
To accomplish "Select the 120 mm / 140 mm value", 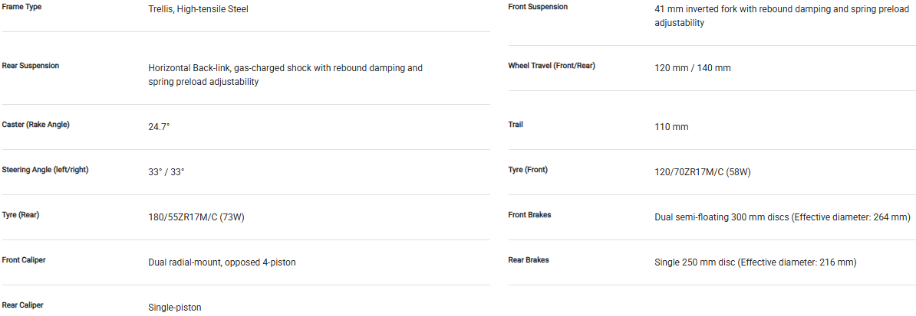I will (x=692, y=68).
